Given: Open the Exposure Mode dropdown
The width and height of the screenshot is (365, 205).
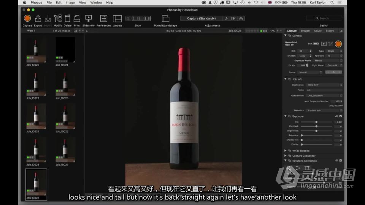Looking at the screenshot, I should (328, 60).
